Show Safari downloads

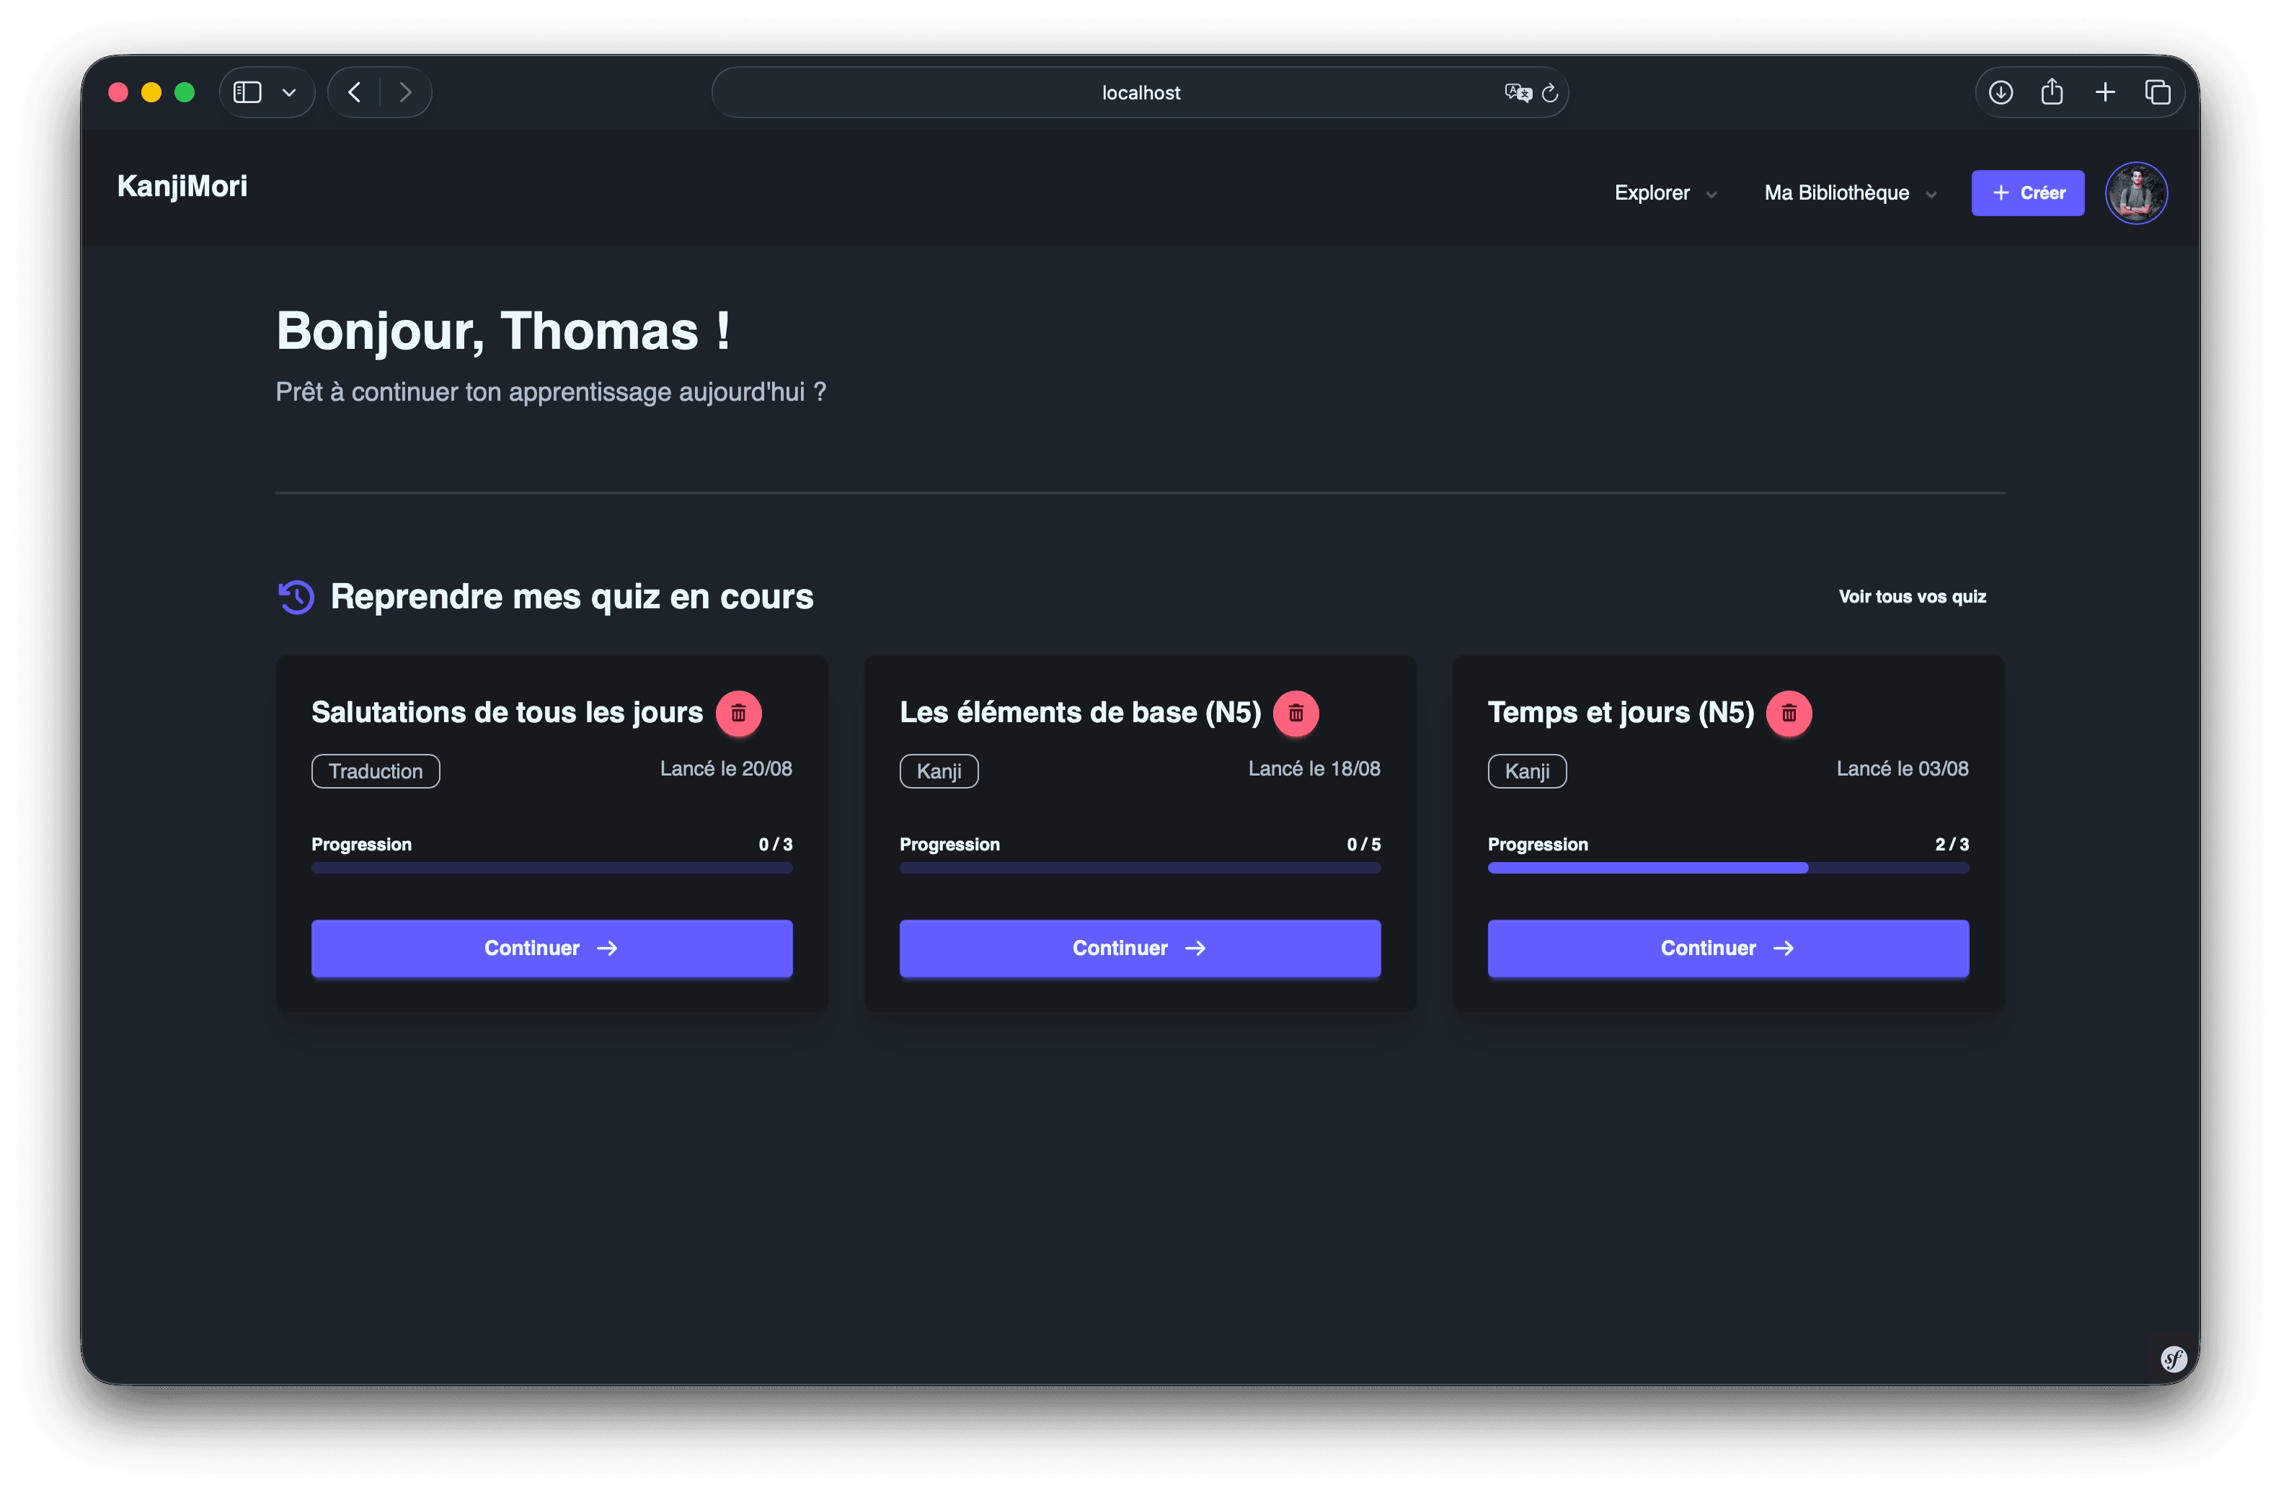[2000, 92]
